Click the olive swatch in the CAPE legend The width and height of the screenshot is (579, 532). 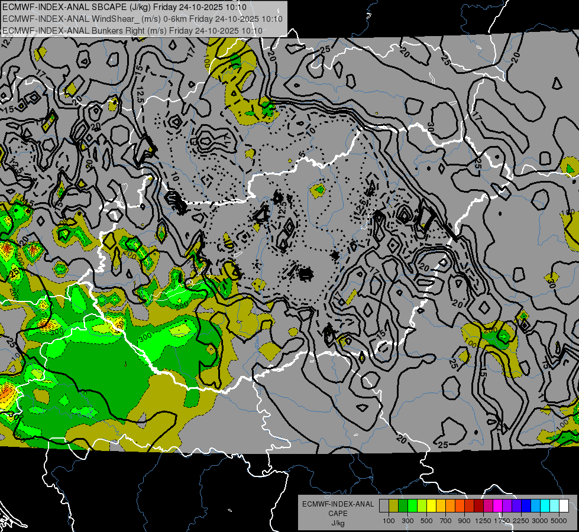click(x=393, y=506)
